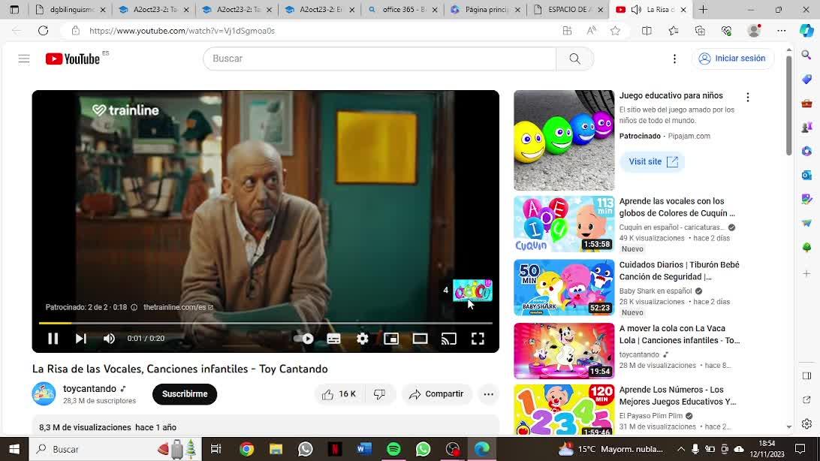820x461 pixels.
Task: Click Visit site on the sponsored ad
Action: [653, 161]
